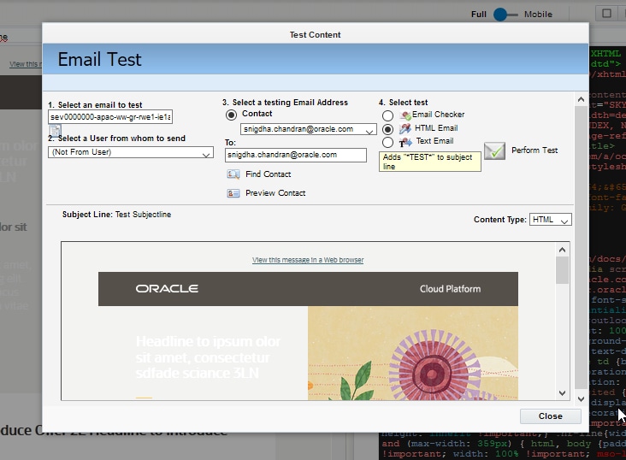
Task: Click the Preview Contact icon
Action: [233, 193]
